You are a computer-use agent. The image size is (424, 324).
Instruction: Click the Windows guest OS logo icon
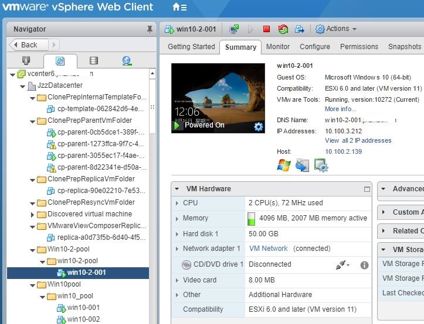pos(284,165)
